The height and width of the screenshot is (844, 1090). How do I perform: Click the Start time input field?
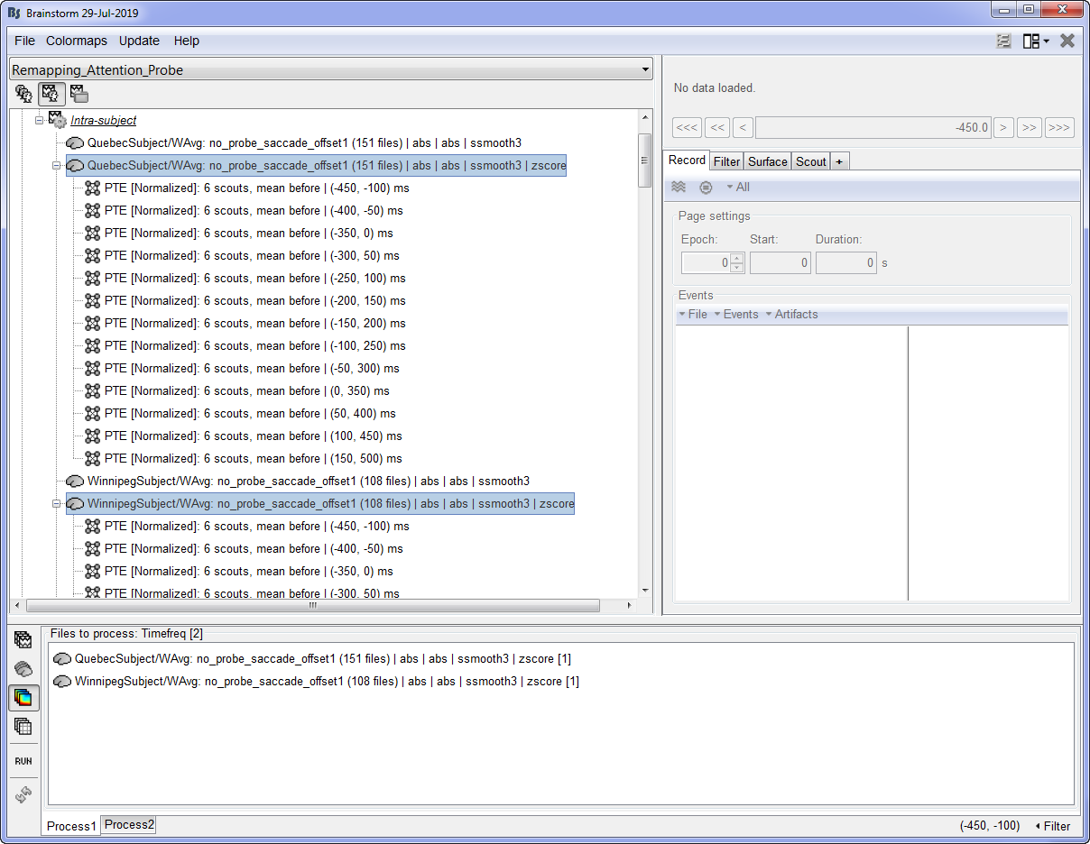780,262
